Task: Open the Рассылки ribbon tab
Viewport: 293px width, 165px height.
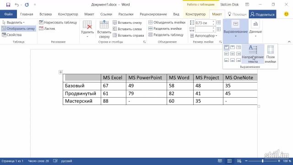Action: pyautogui.click(x=126, y=14)
